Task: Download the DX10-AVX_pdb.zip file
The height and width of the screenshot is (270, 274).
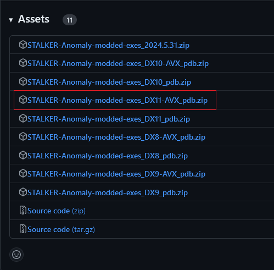Action: (x=118, y=64)
